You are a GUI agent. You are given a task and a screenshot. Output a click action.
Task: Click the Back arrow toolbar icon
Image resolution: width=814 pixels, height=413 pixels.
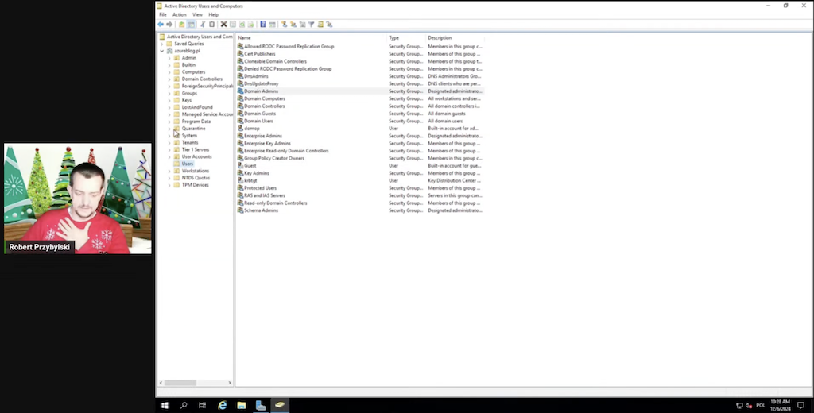click(x=161, y=25)
